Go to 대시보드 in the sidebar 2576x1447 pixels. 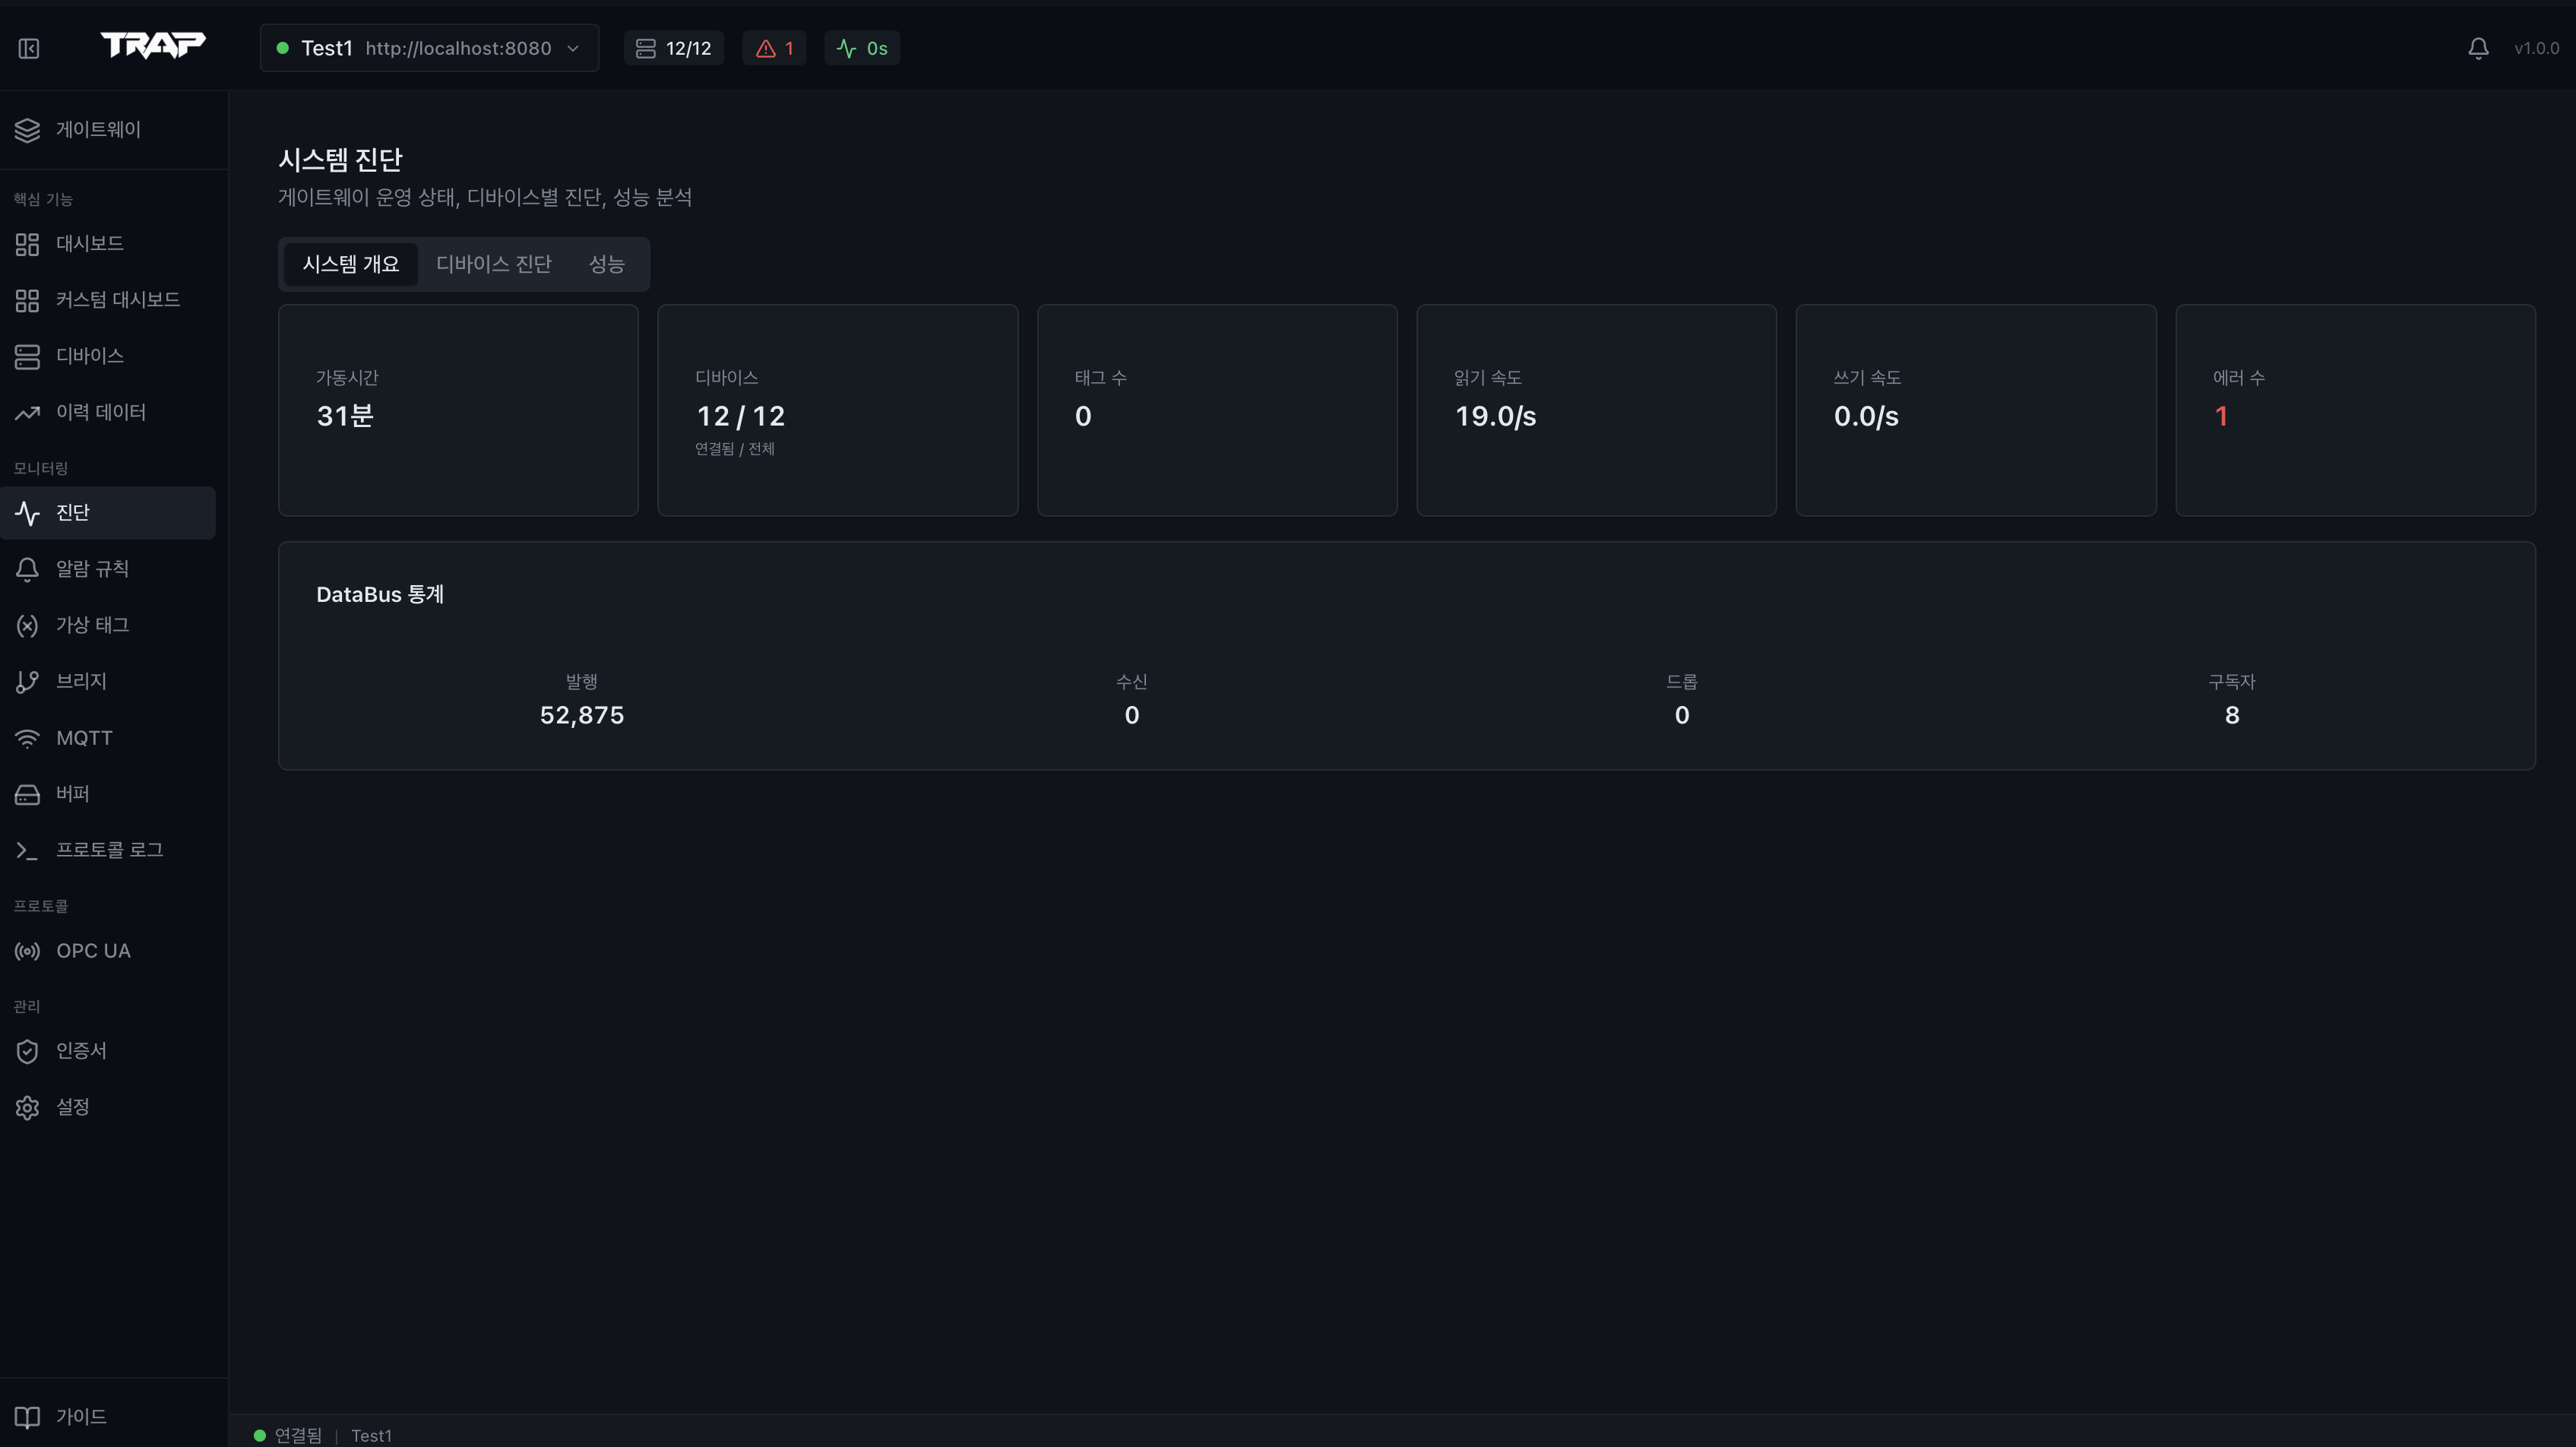[89, 244]
